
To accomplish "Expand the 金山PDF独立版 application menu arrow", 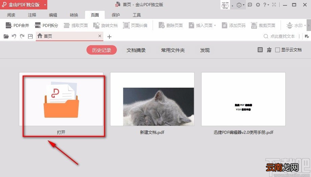I will tap(45, 5).
